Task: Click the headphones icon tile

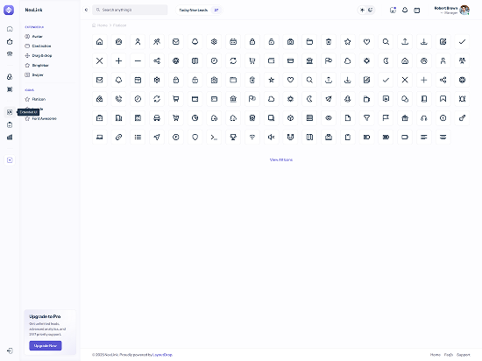Action: coord(424,118)
